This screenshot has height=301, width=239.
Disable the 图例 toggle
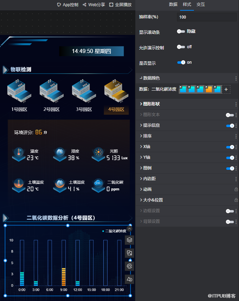pyautogui.click(x=230, y=168)
